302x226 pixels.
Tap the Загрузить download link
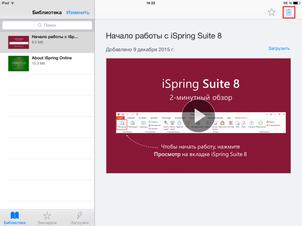[279, 49]
